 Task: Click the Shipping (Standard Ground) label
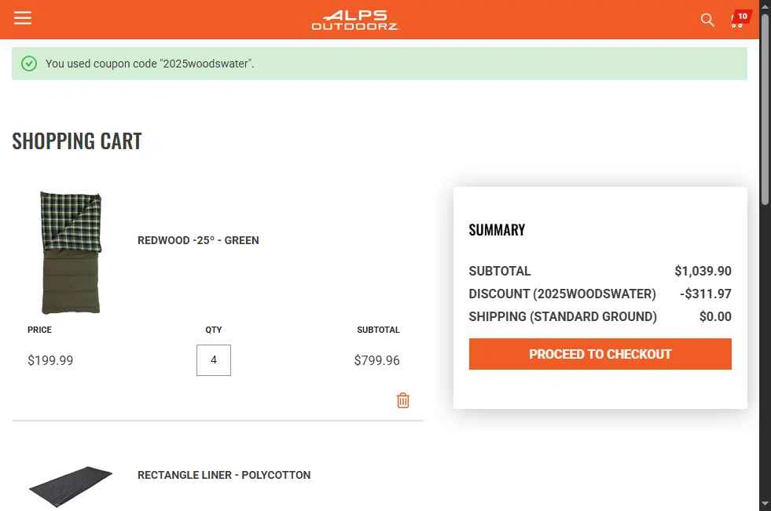coord(563,316)
